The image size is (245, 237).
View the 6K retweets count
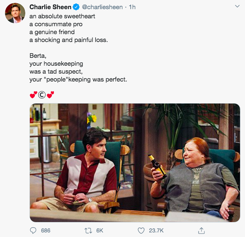click(99, 231)
